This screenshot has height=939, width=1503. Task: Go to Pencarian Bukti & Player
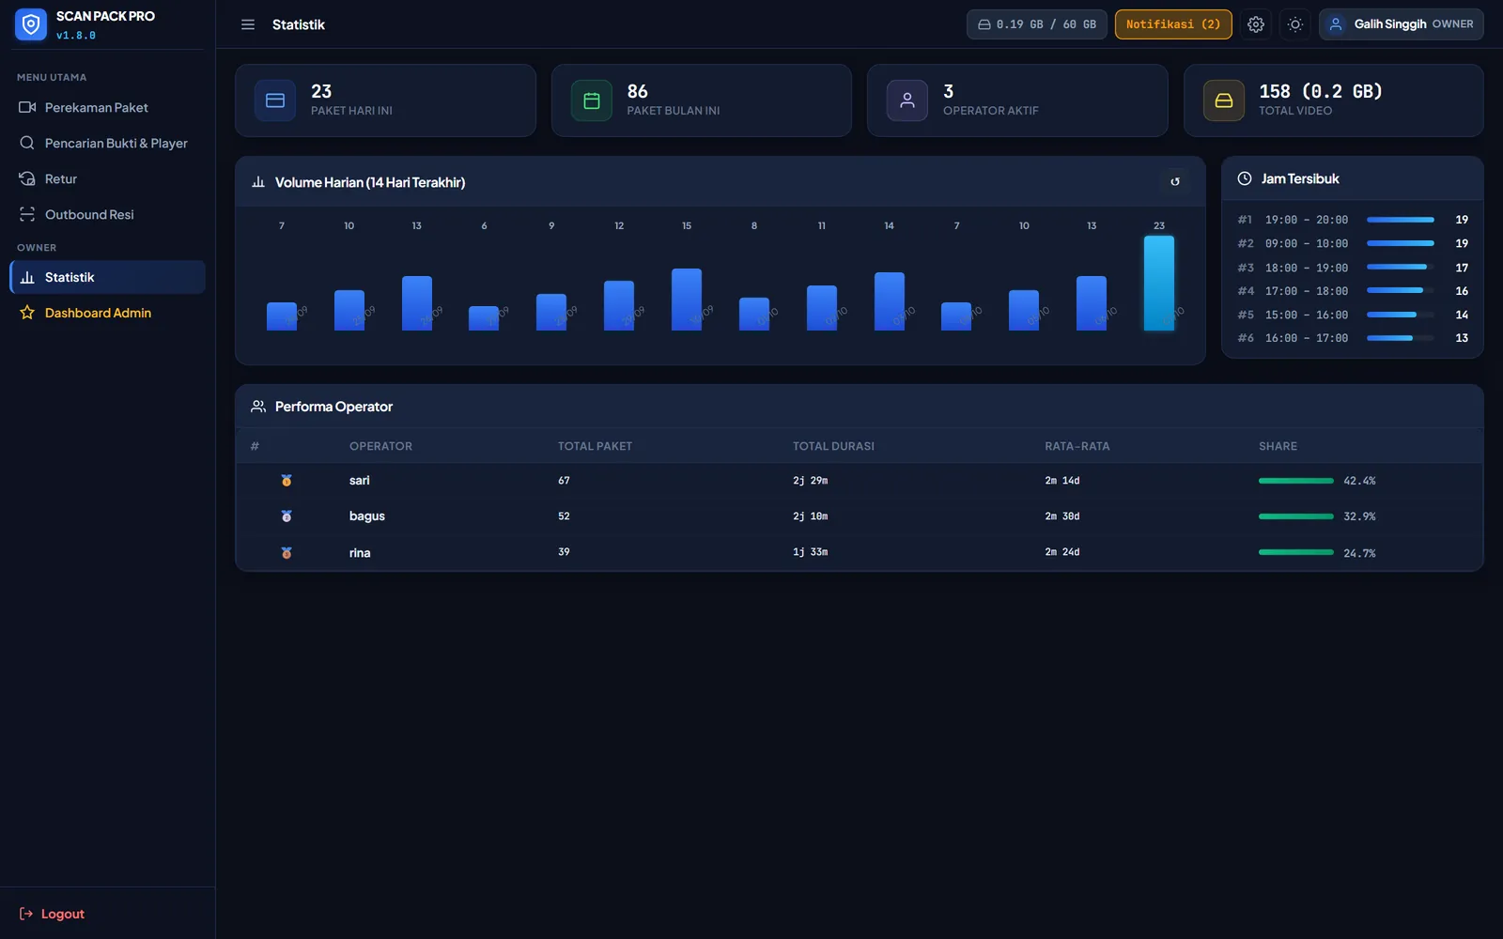coord(107,143)
